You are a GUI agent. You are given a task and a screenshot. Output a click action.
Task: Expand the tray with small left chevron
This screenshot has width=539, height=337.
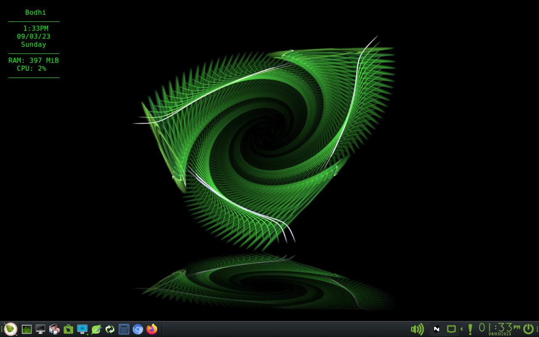pyautogui.click(x=462, y=329)
